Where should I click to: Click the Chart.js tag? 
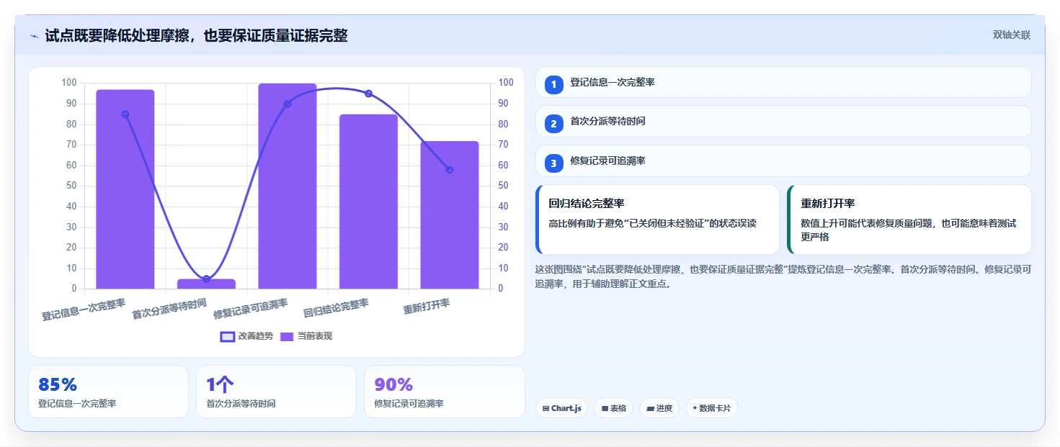point(561,408)
